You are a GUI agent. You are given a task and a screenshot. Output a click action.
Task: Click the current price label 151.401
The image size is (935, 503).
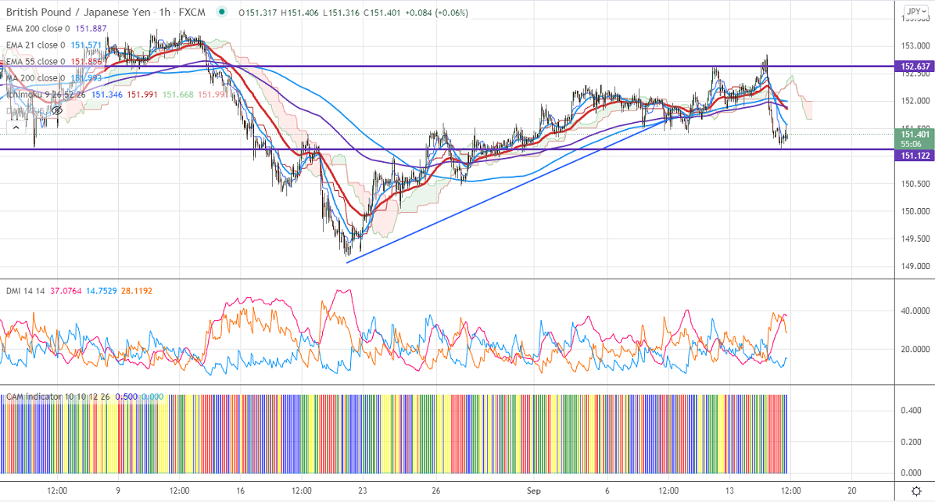(915, 135)
